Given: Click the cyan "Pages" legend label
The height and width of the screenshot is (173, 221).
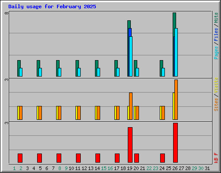Looking at the screenshot, I should point(216,53).
